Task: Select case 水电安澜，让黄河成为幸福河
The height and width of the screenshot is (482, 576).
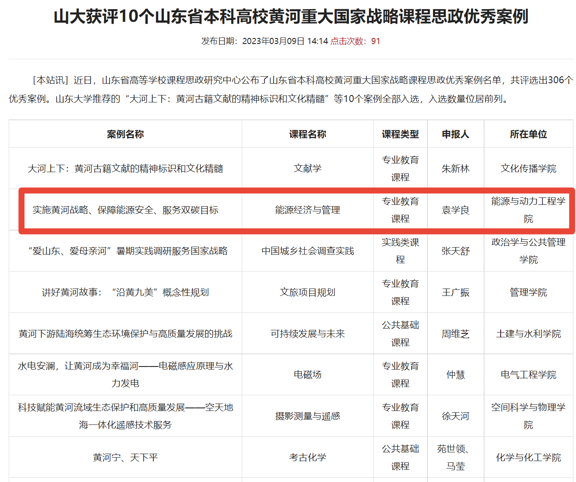Action: pos(125,375)
